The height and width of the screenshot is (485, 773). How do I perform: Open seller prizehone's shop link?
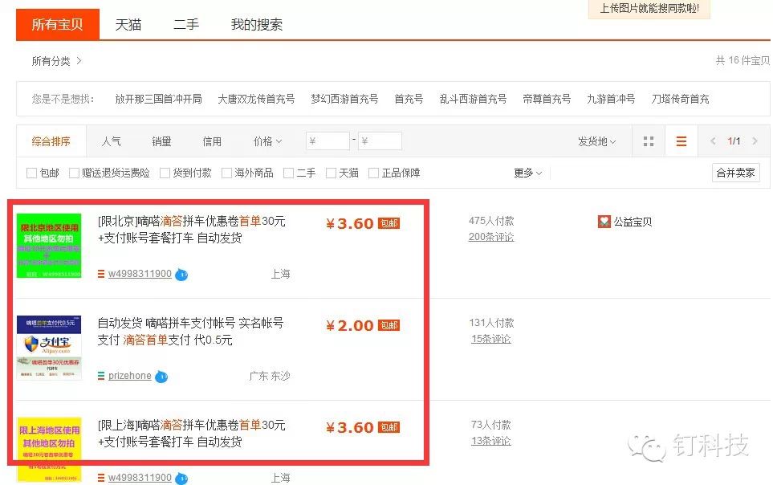click(130, 376)
